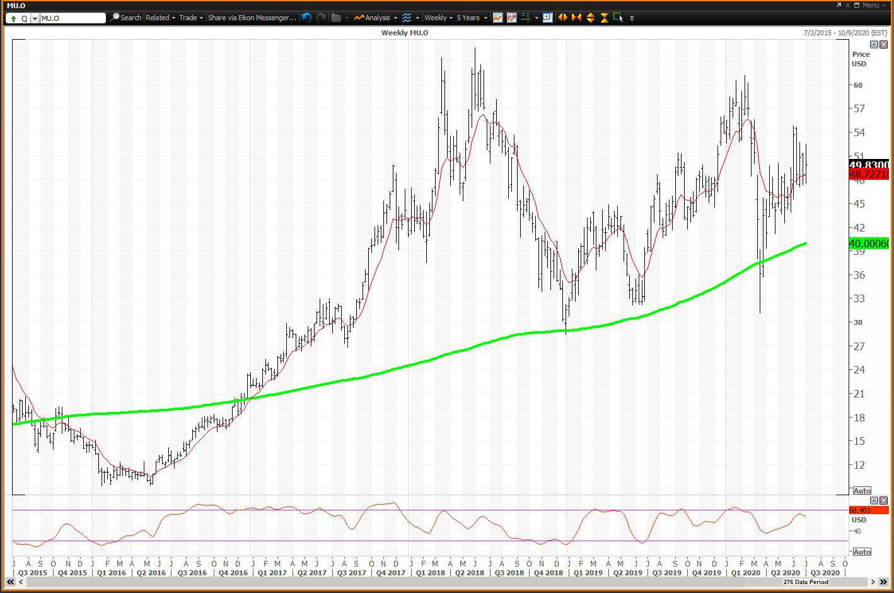894x593 pixels.
Task: Show more toolbar options chevron
Action: pyautogui.click(x=632, y=18)
